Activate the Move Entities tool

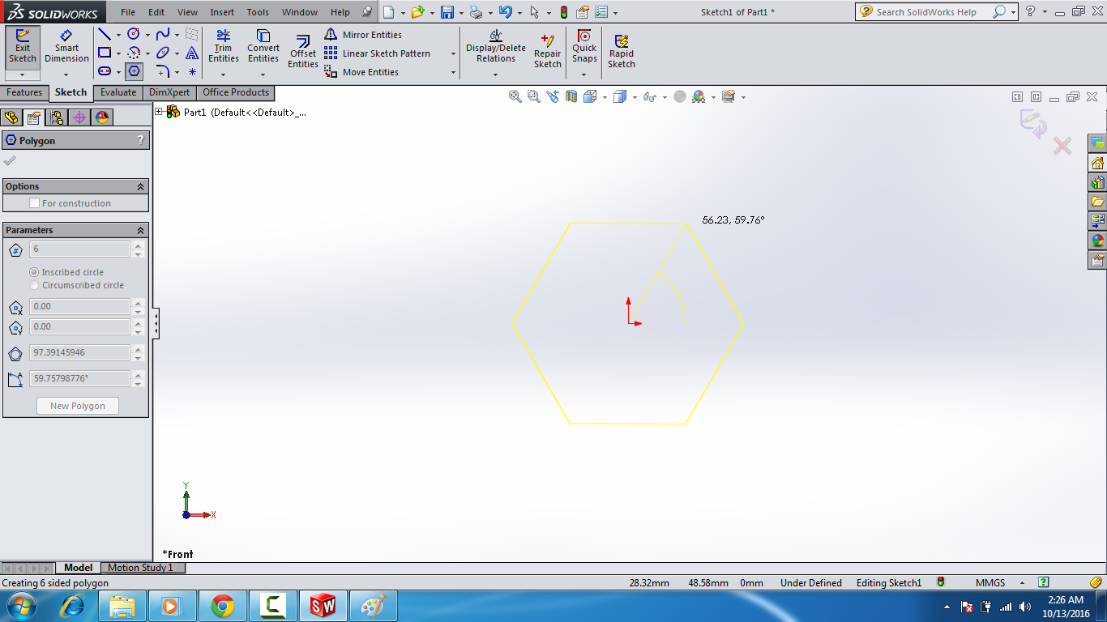click(x=361, y=72)
